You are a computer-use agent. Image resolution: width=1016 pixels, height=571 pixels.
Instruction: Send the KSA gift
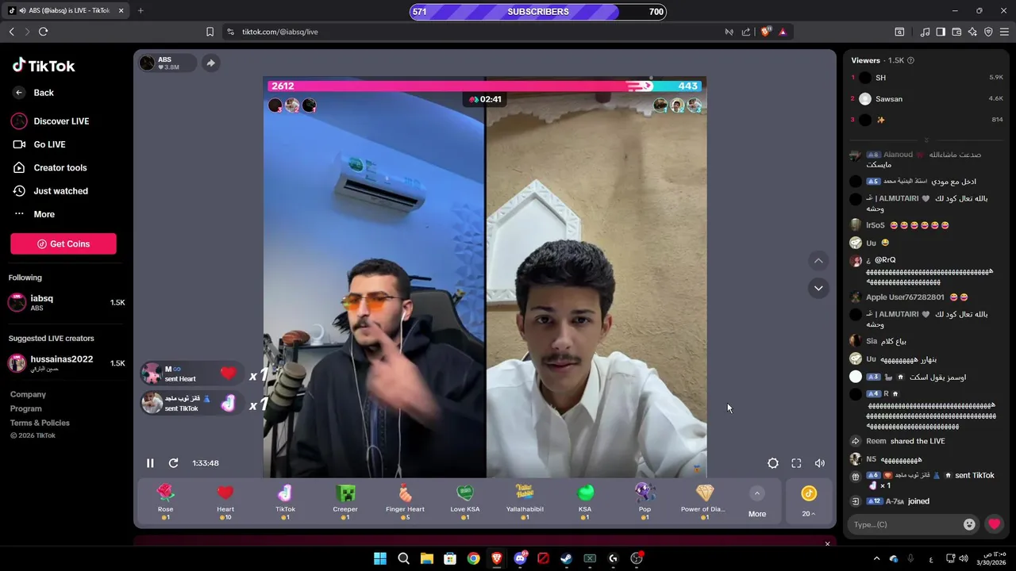tap(585, 502)
